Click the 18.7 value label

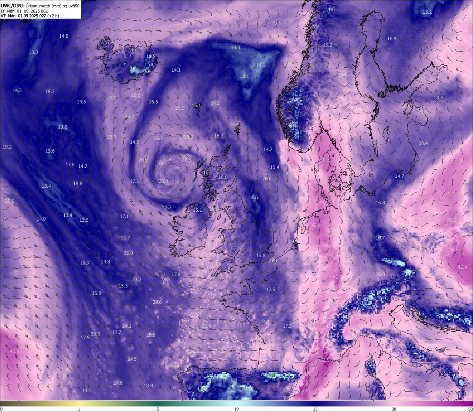[50, 91]
